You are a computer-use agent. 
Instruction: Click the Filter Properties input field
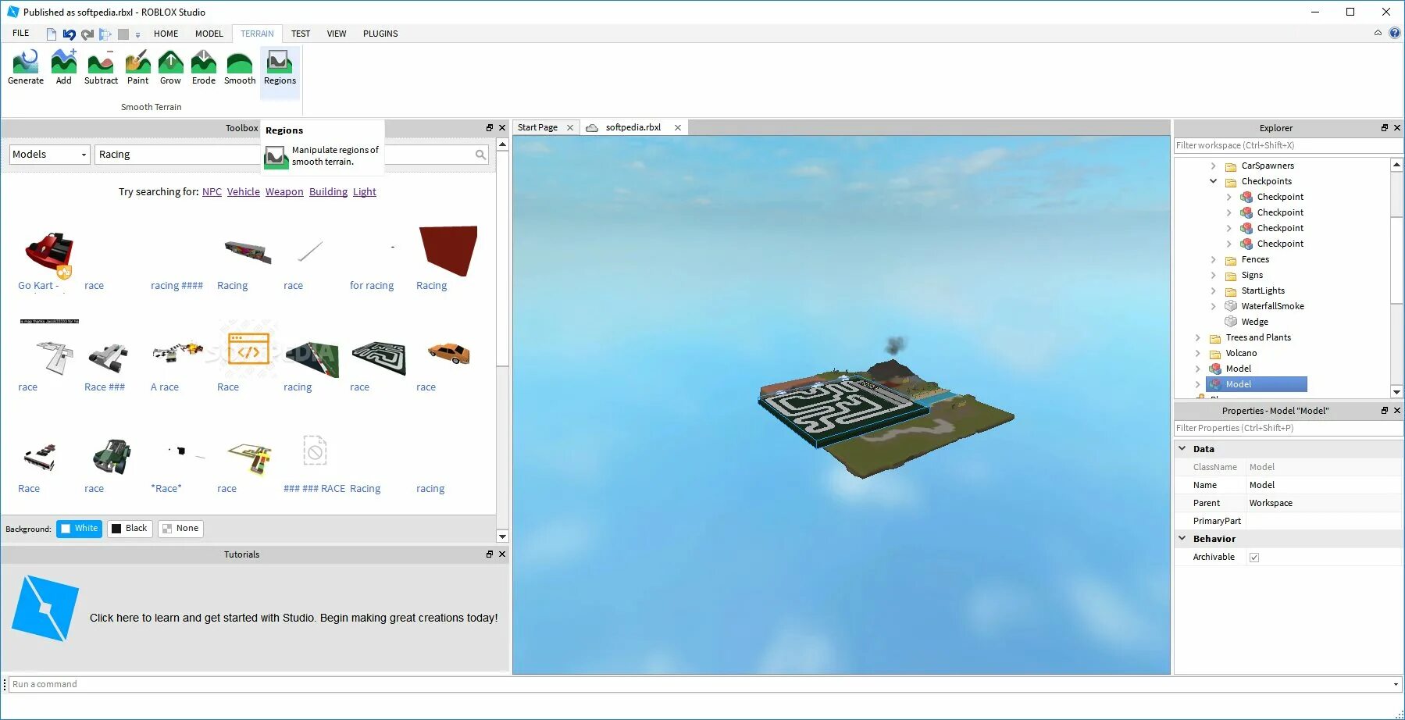pos(1289,428)
